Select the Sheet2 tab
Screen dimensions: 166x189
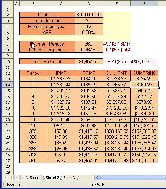52,178
